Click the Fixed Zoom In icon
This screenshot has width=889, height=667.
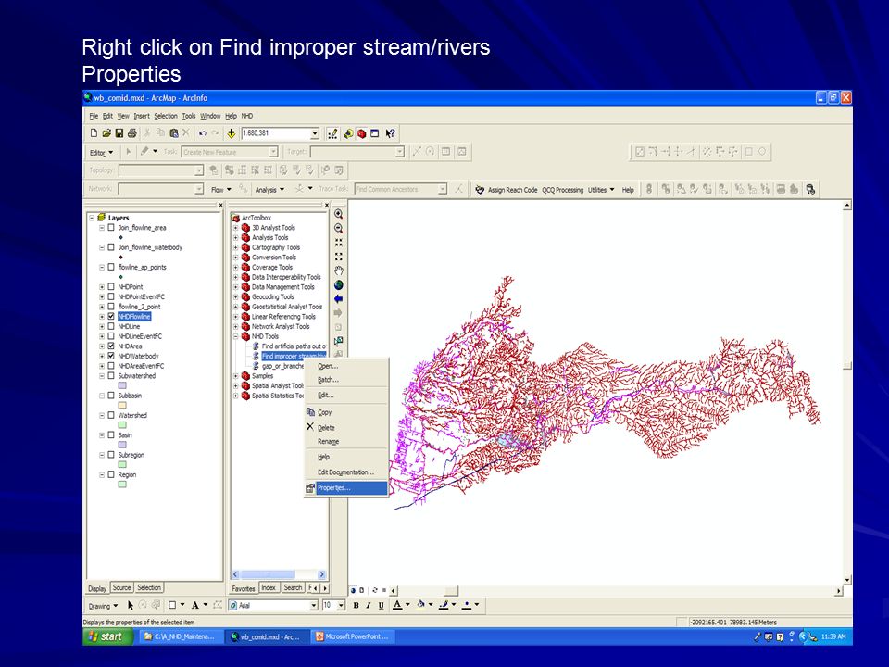(339, 242)
